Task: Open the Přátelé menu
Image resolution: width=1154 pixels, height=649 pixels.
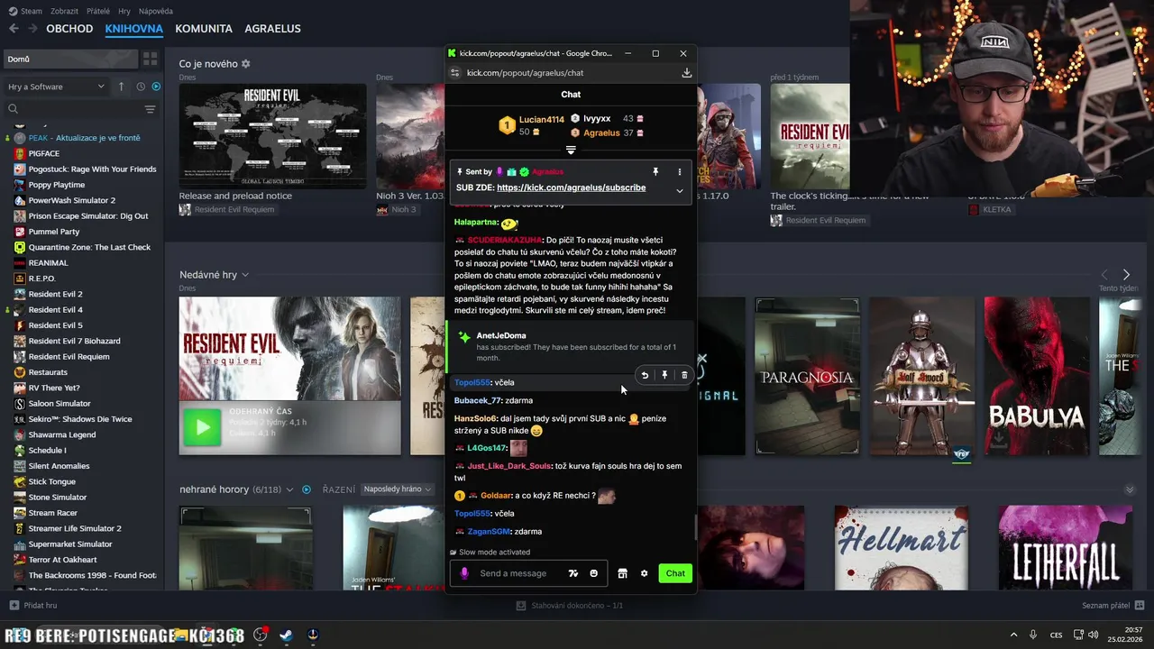Action: [x=98, y=11]
